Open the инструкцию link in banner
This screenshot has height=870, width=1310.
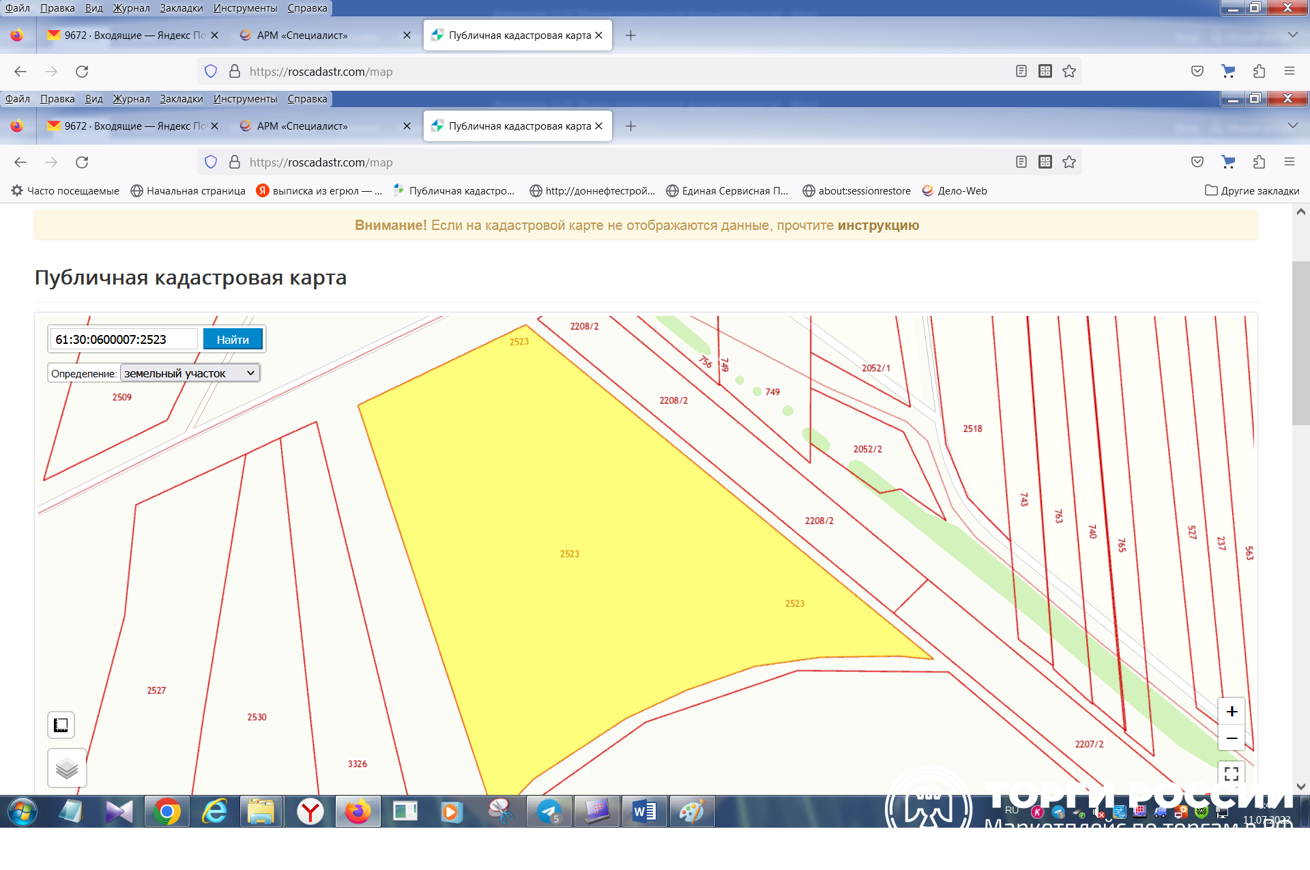pos(878,225)
